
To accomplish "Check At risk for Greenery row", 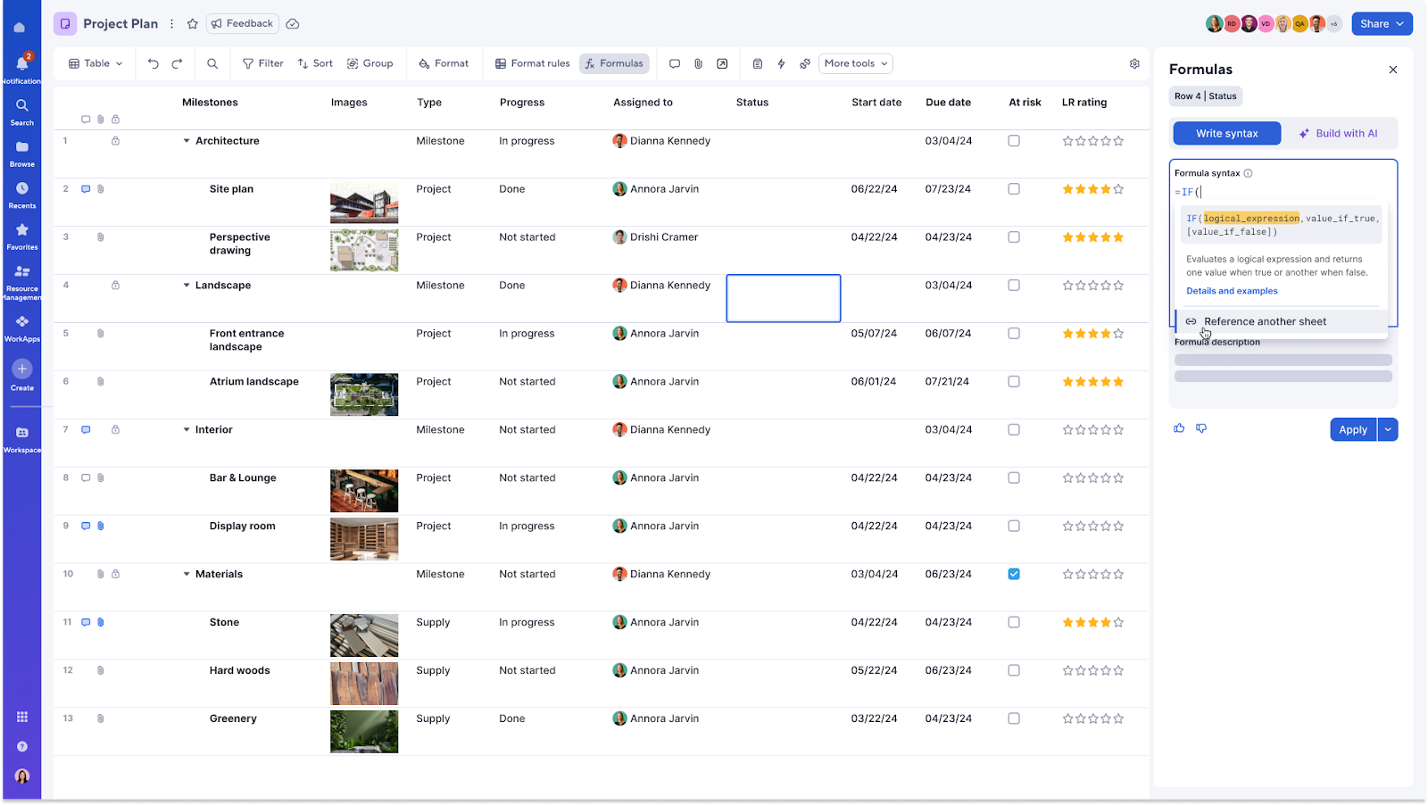I will [x=1014, y=718].
